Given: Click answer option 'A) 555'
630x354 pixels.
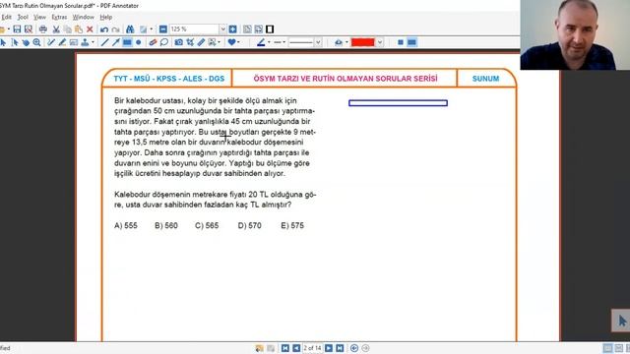Looking at the screenshot, I should click(126, 225).
